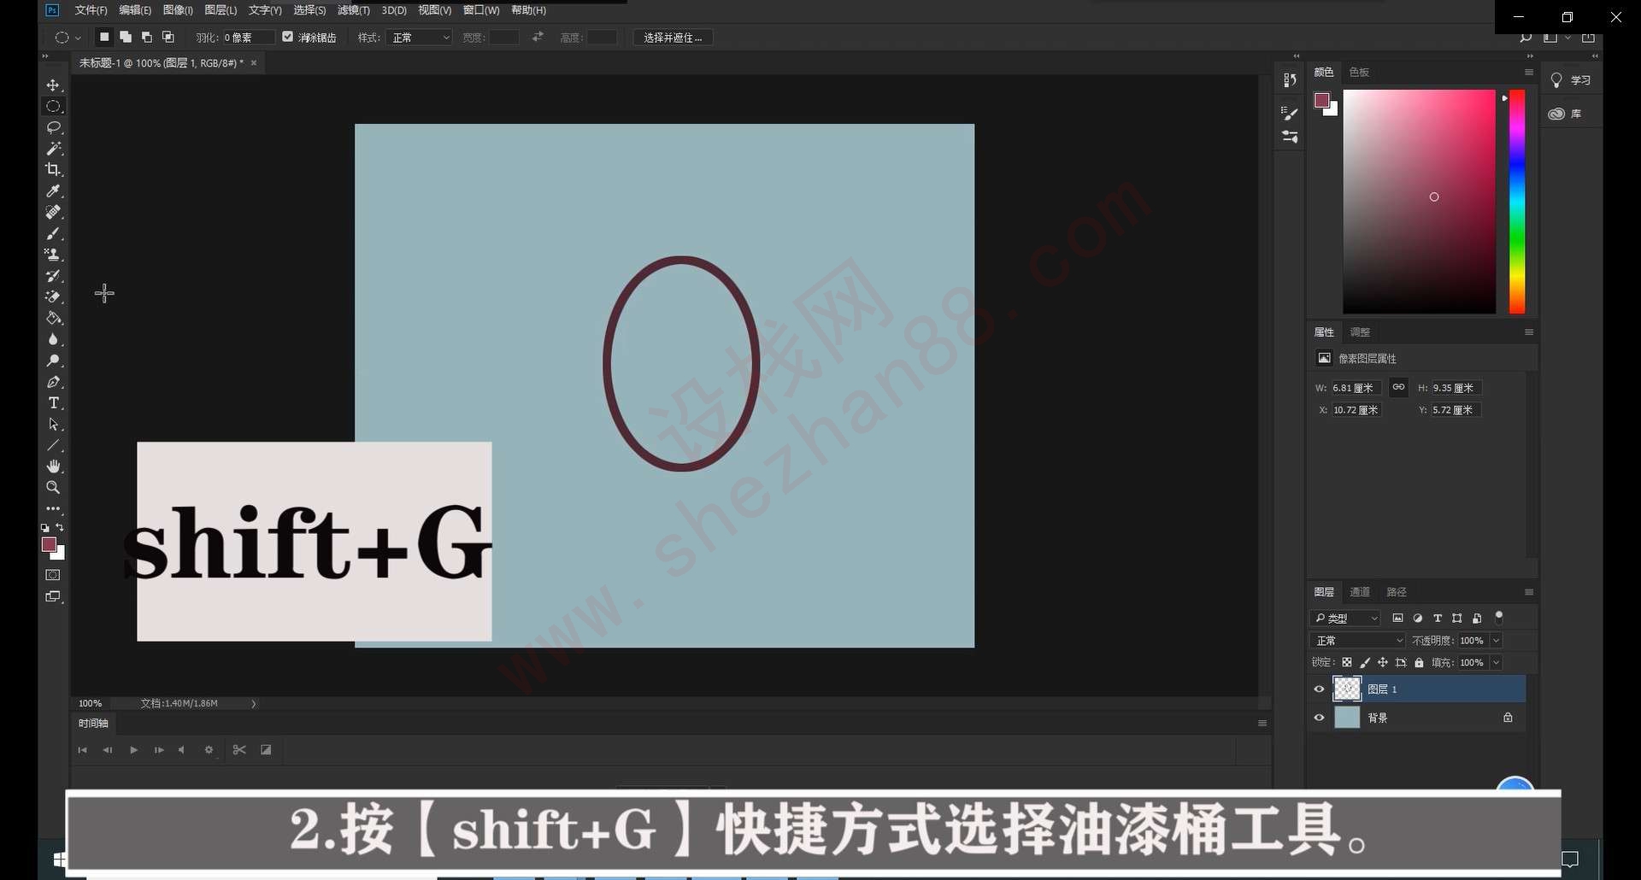Change screen mode from toolbar

pos(53,596)
